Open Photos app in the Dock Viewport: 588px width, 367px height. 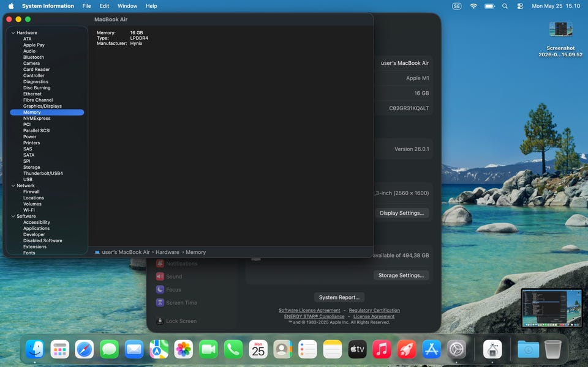183,349
